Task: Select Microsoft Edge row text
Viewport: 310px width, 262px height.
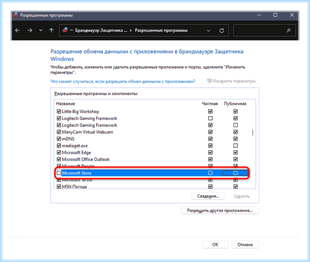Action: [76, 152]
